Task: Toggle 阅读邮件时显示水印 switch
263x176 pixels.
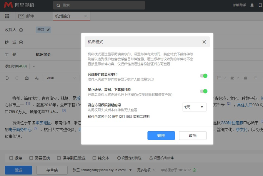Action: coord(204,76)
